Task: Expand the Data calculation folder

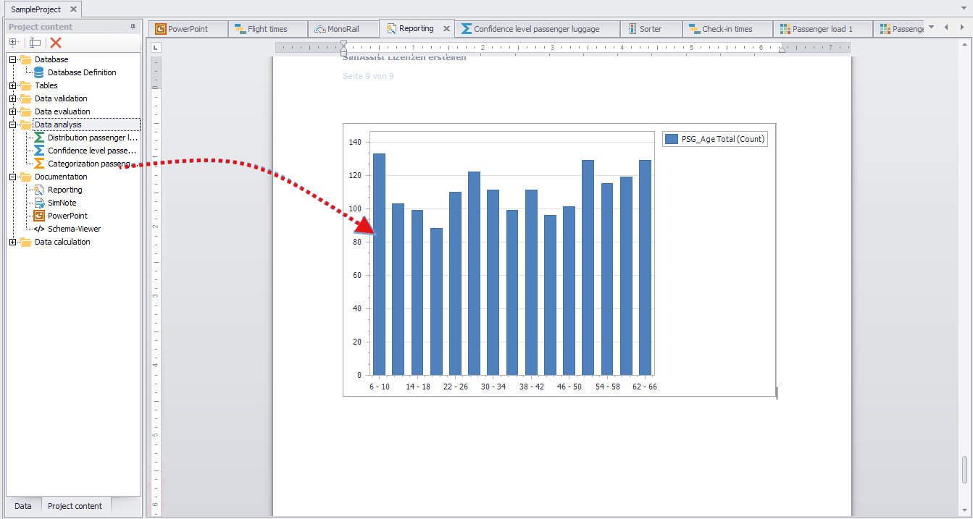Action: coord(12,242)
